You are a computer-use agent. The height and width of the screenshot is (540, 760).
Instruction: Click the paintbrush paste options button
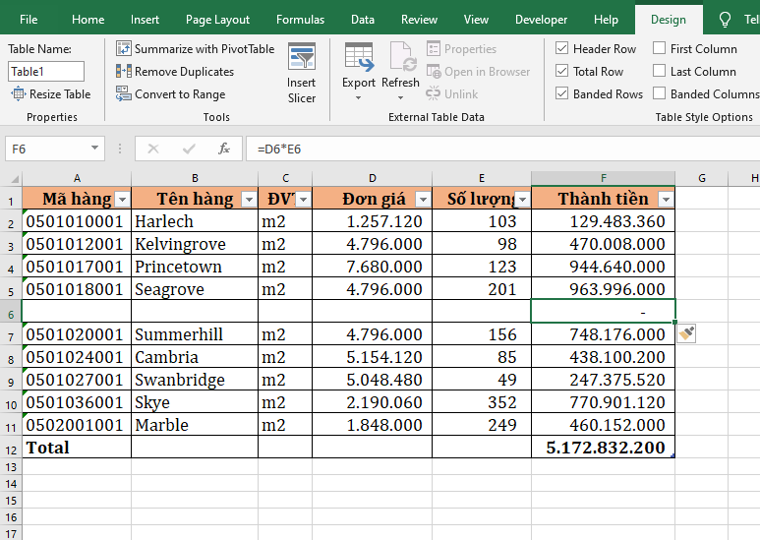click(687, 333)
